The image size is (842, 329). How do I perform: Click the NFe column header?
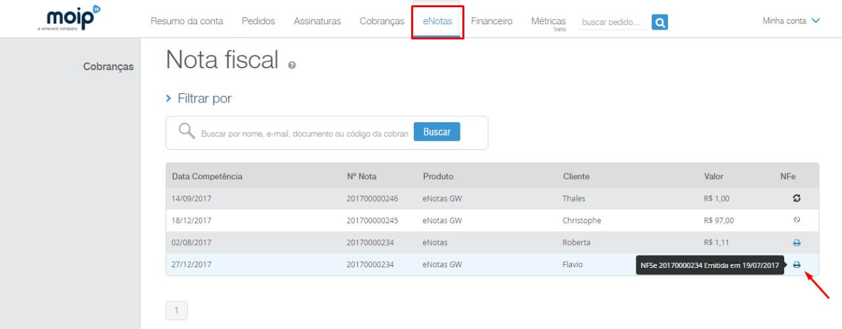(x=787, y=177)
